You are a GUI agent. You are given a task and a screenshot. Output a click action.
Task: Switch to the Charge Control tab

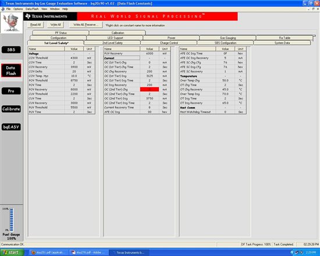169,43
